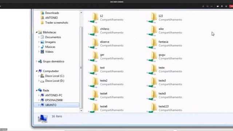The width and height of the screenshot is (233, 131).
Task: Click the Computador icon in the tree
Action: 40,71
